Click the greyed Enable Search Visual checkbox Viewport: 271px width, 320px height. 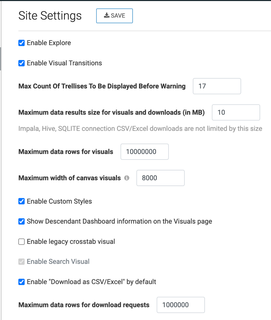pyautogui.click(x=21, y=262)
